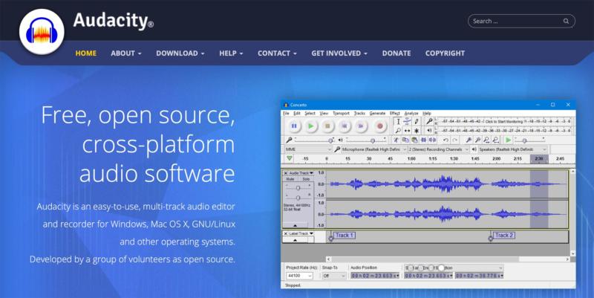Viewport: 594px width, 298px height.
Task: Open the MME audio host dropdown
Action: [x=308, y=149]
